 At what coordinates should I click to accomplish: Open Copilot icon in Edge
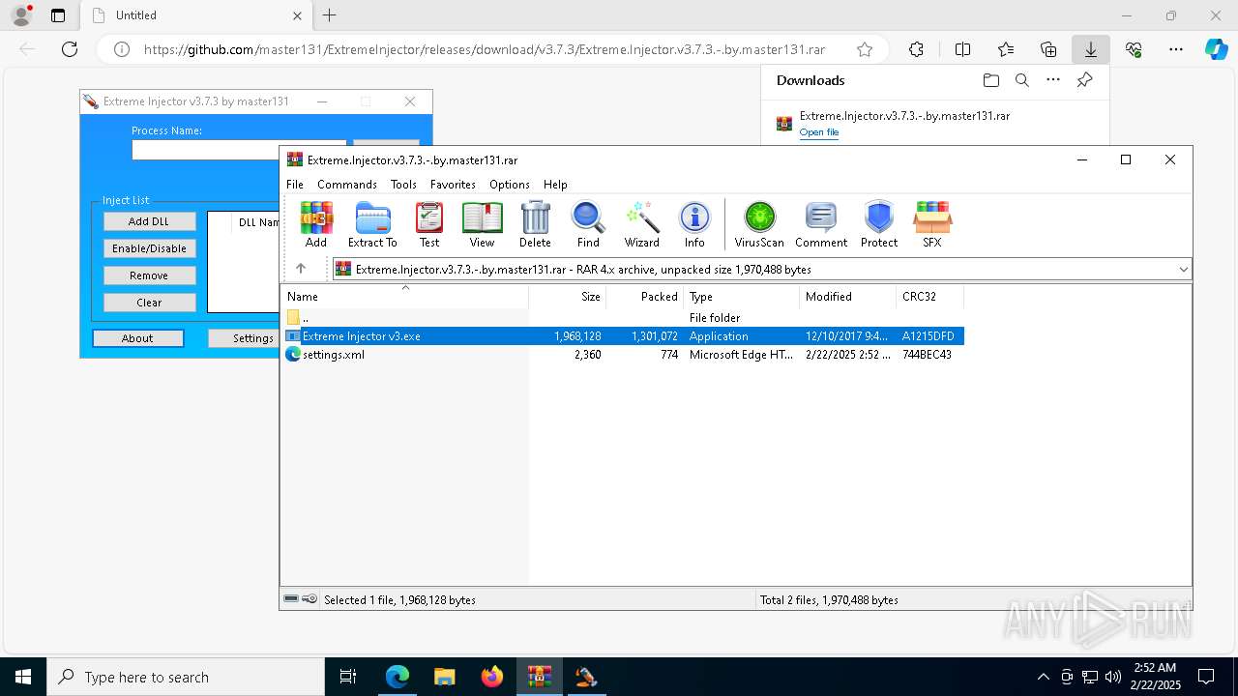[1216, 49]
